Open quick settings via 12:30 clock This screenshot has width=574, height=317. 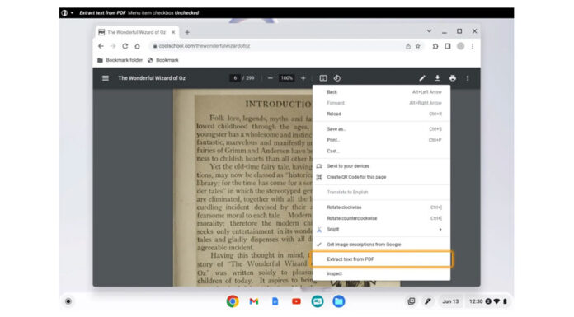[488, 301]
